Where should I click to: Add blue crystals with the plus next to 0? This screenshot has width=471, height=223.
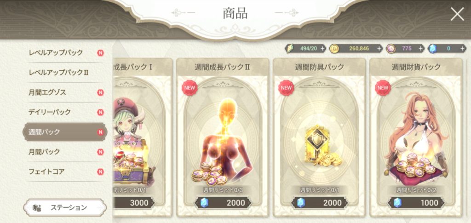[x=464, y=49]
